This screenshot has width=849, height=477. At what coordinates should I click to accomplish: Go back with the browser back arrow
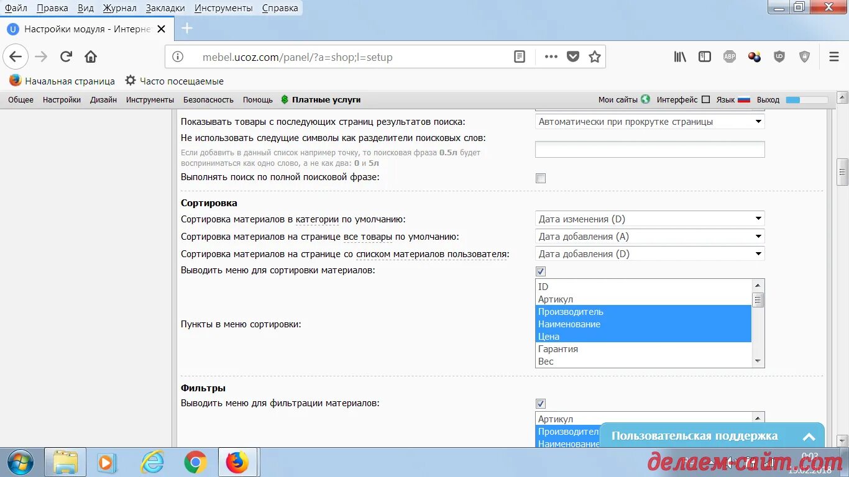(x=16, y=57)
